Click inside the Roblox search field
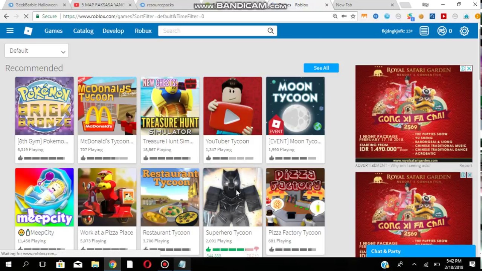Screen dimensions: 482x271 coord(213,31)
